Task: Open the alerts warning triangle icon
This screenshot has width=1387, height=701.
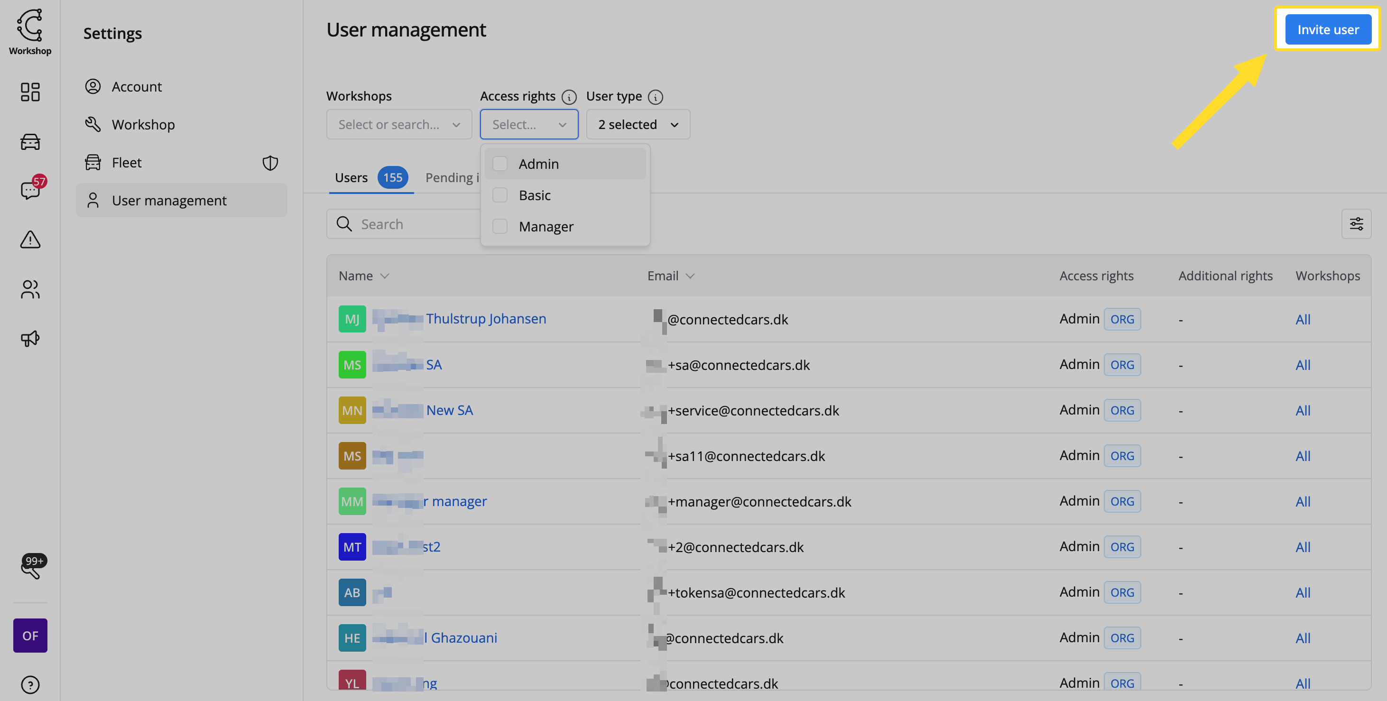Action: [x=30, y=240]
